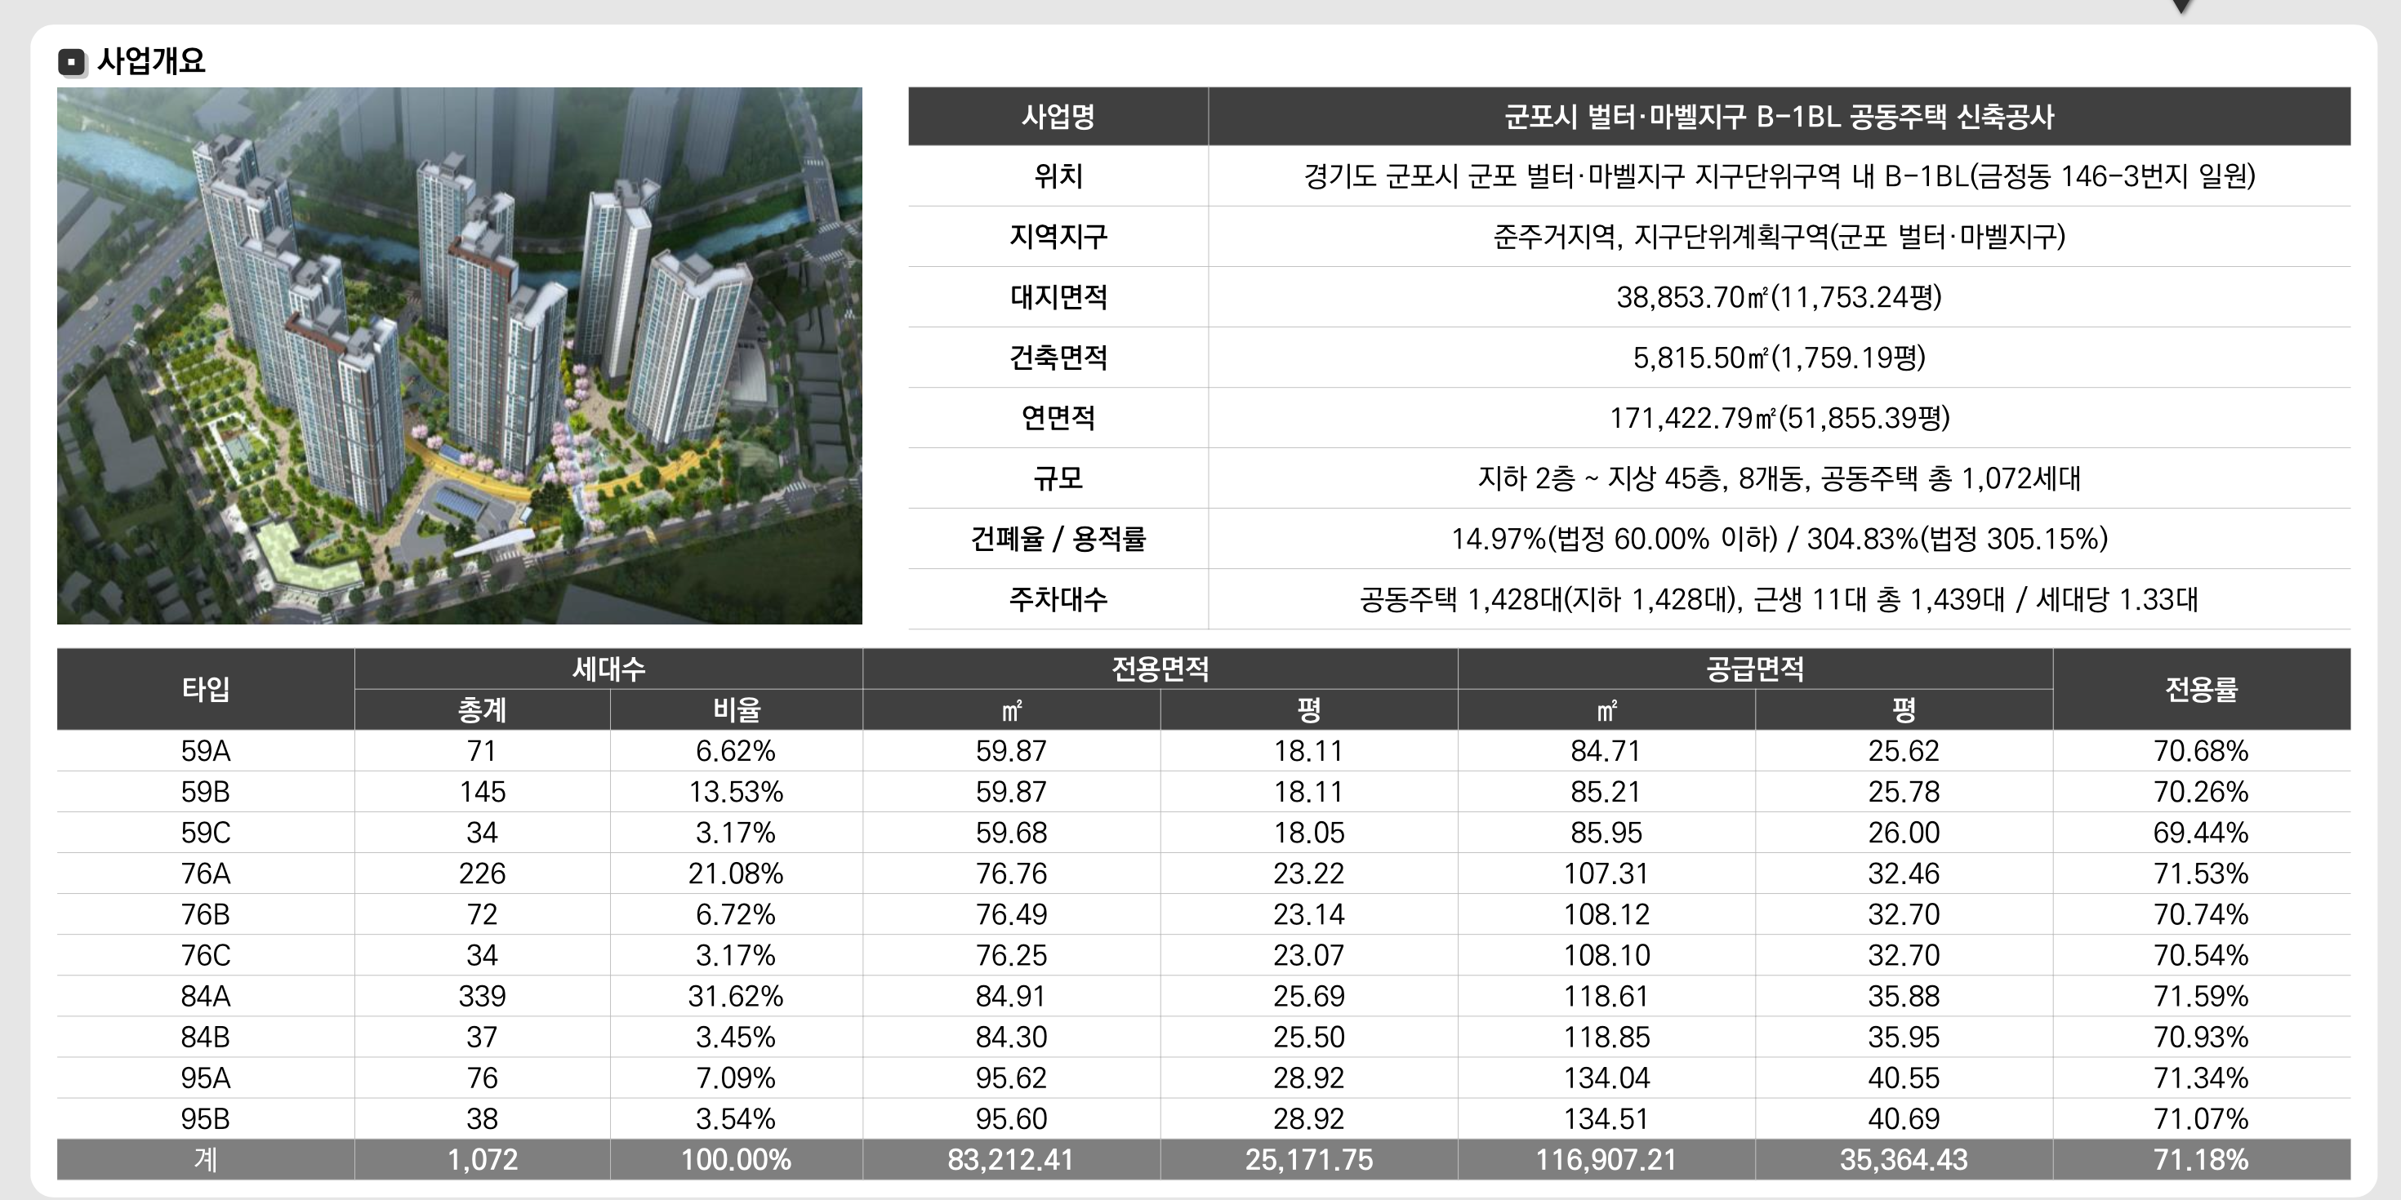2401x1200 pixels.
Task: Select the project title 군포시 벌터·마벨지구 B-1BL 공동주택 신축공사
Action: [1780, 117]
